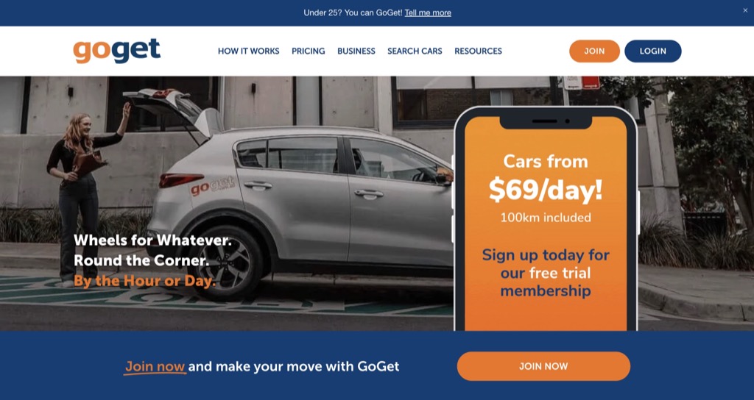Open the Resources menu
This screenshot has width=754, height=400.
(x=478, y=51)
